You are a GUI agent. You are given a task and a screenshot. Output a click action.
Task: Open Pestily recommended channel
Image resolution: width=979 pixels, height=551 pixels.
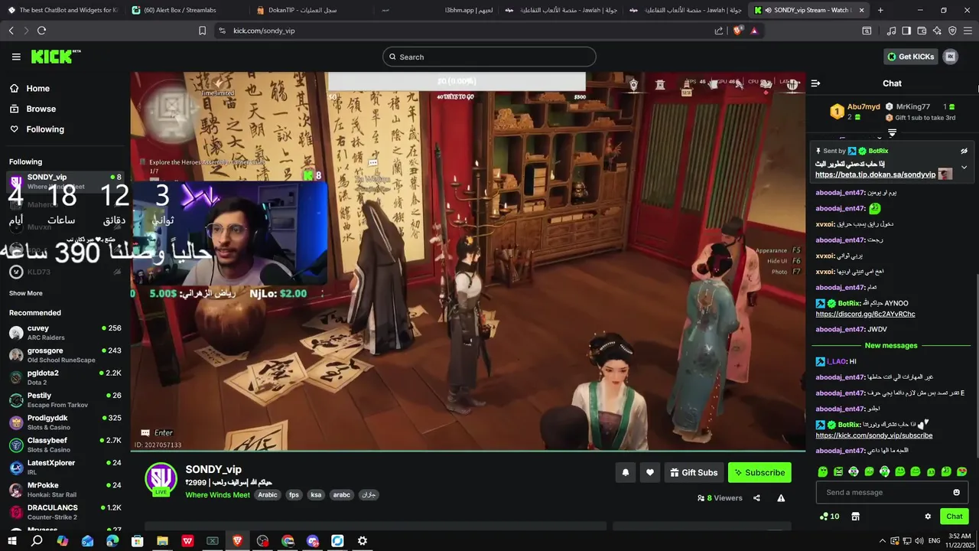[64, 399]
